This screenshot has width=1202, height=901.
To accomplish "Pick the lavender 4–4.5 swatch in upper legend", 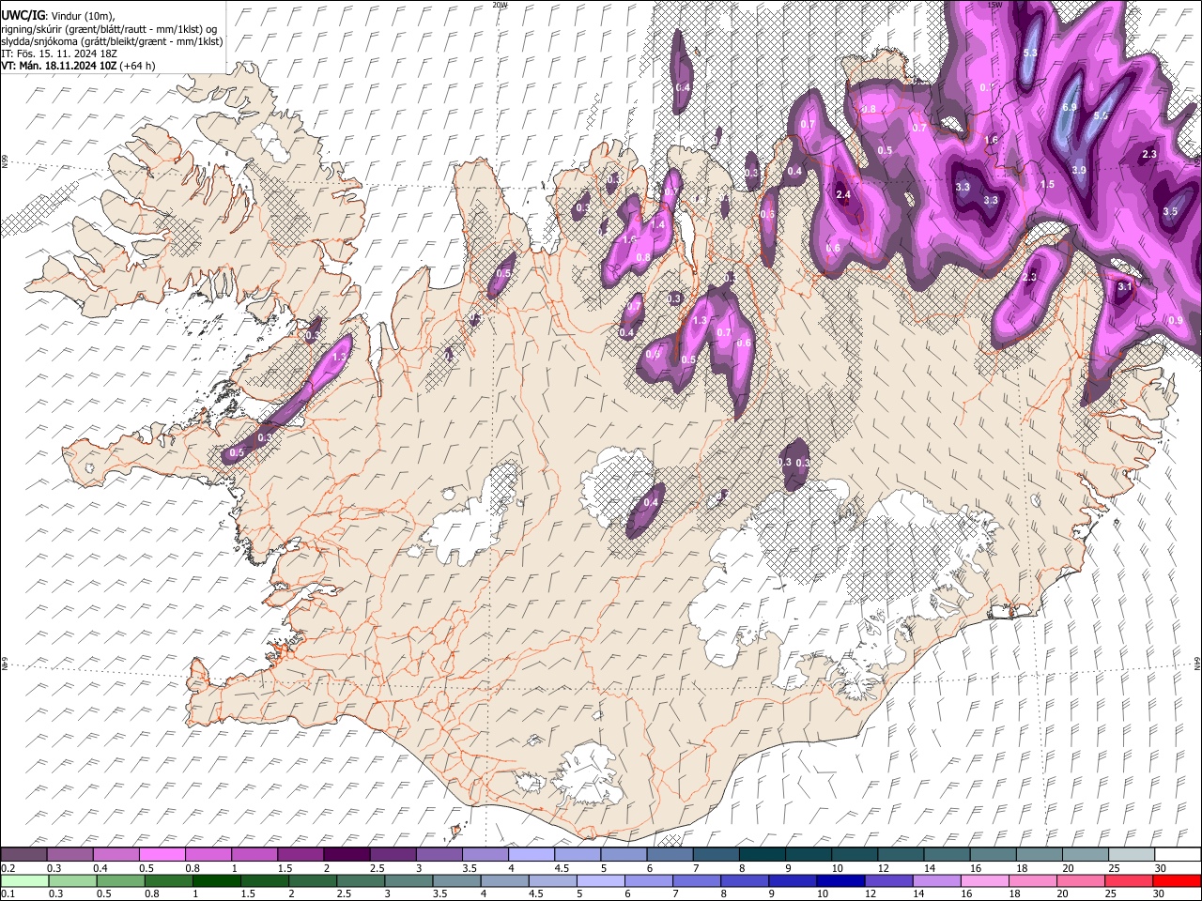I will [532, 855].
